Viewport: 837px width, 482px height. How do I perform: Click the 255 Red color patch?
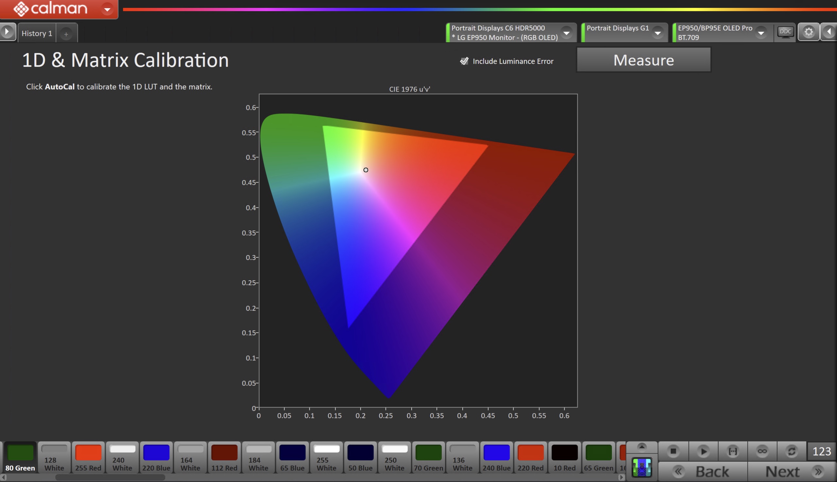88,457
